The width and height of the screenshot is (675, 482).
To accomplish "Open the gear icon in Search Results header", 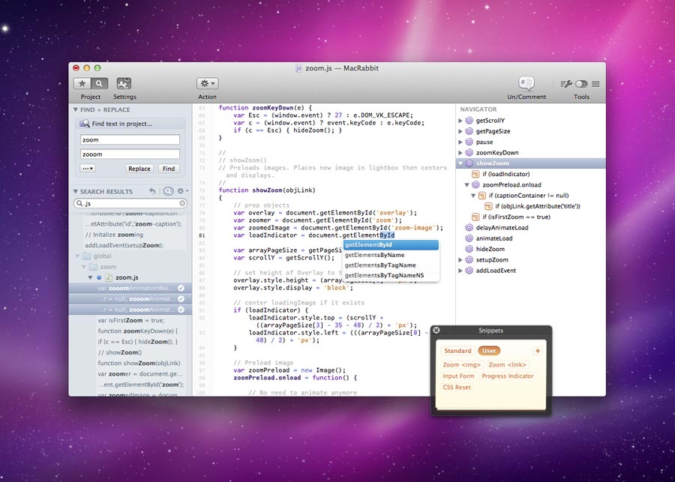I will [180, 191].
